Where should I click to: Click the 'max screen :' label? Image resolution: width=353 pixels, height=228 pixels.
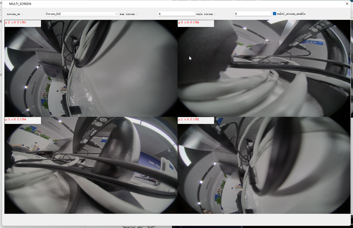click(129, 14)
